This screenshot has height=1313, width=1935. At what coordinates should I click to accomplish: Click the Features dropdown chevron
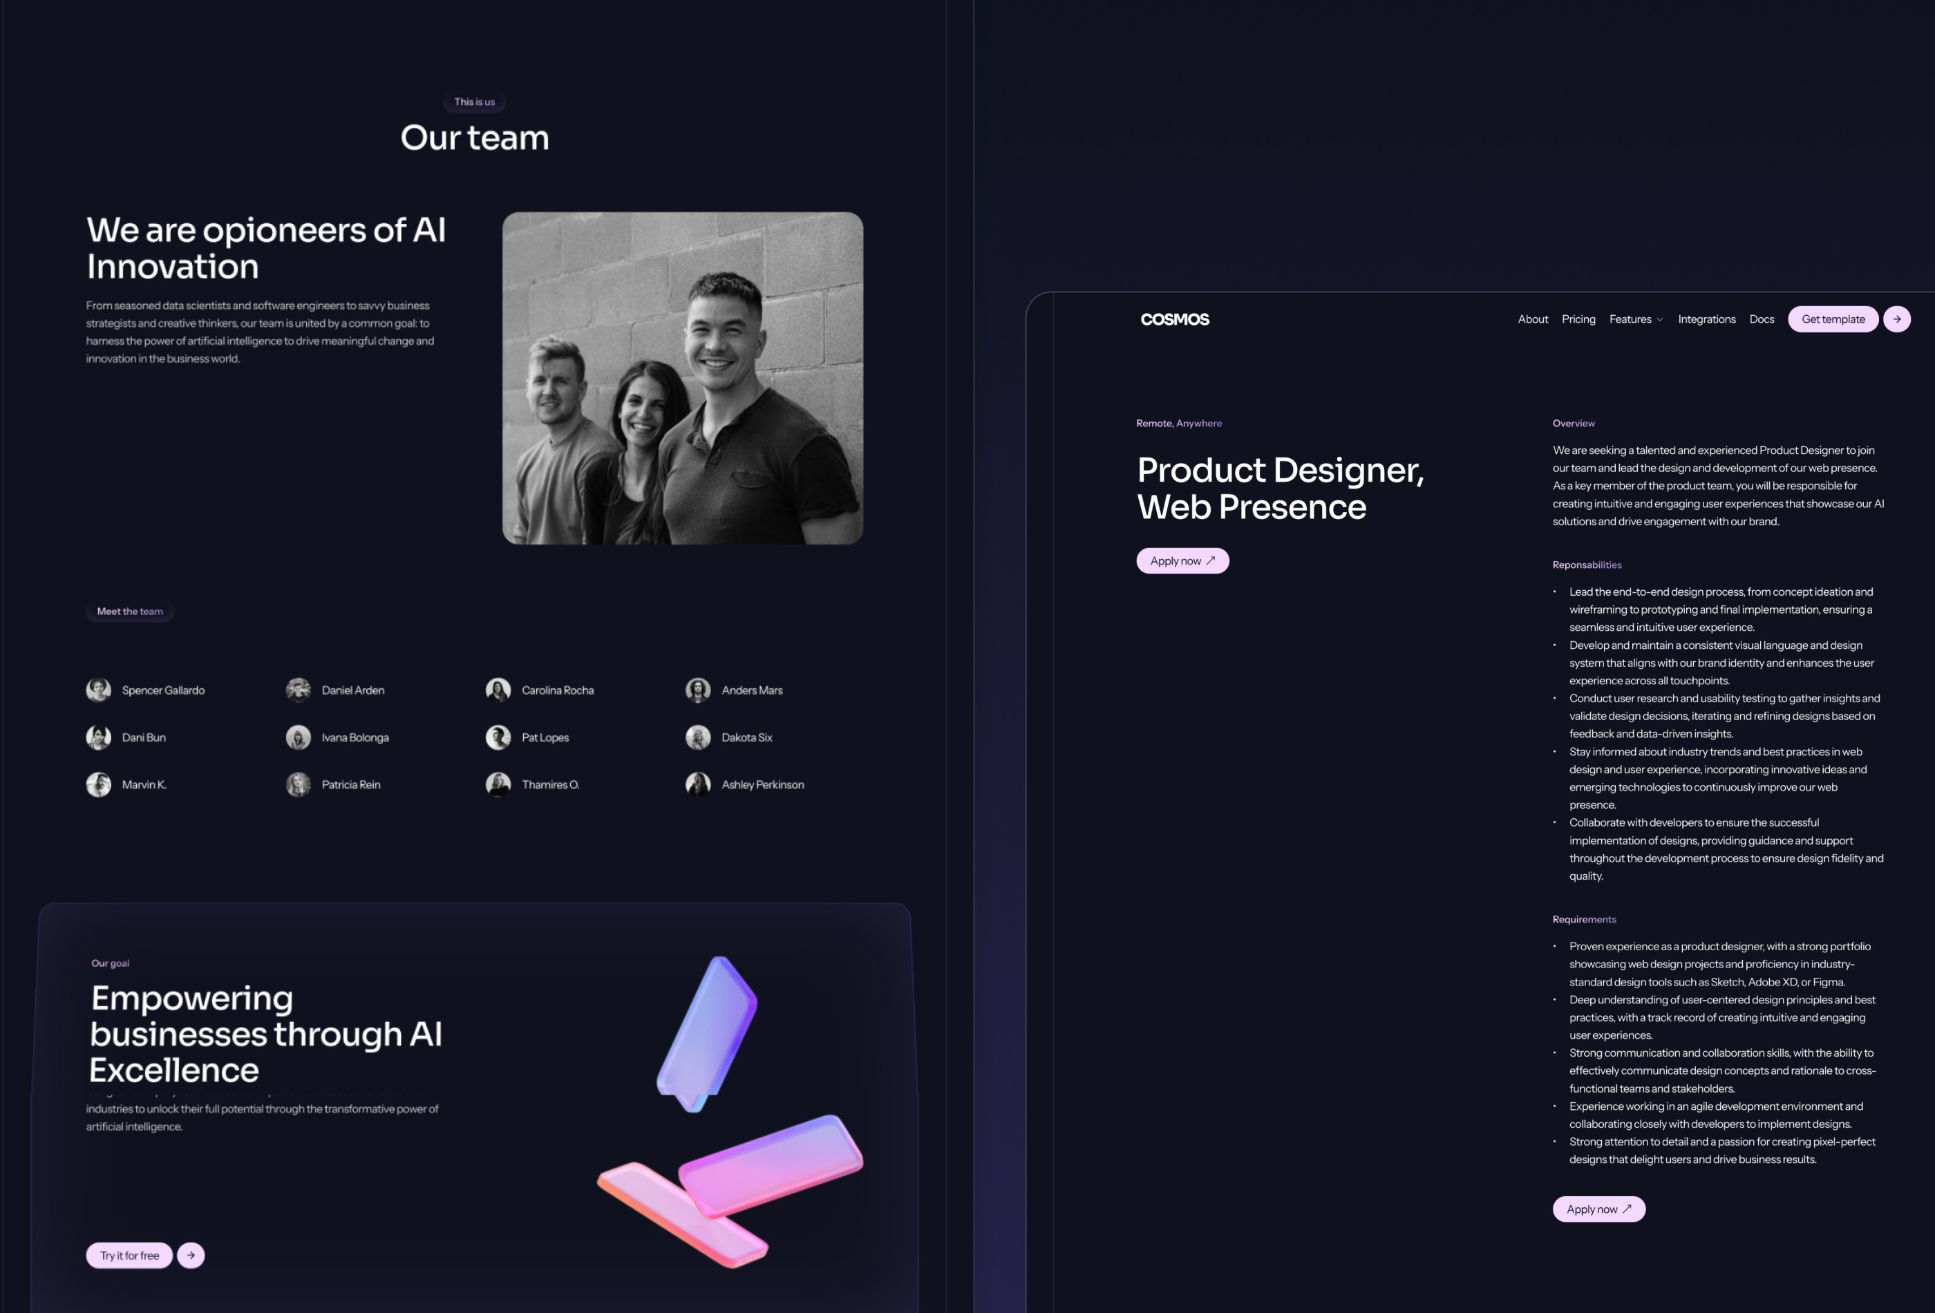tap(1658, 319)
